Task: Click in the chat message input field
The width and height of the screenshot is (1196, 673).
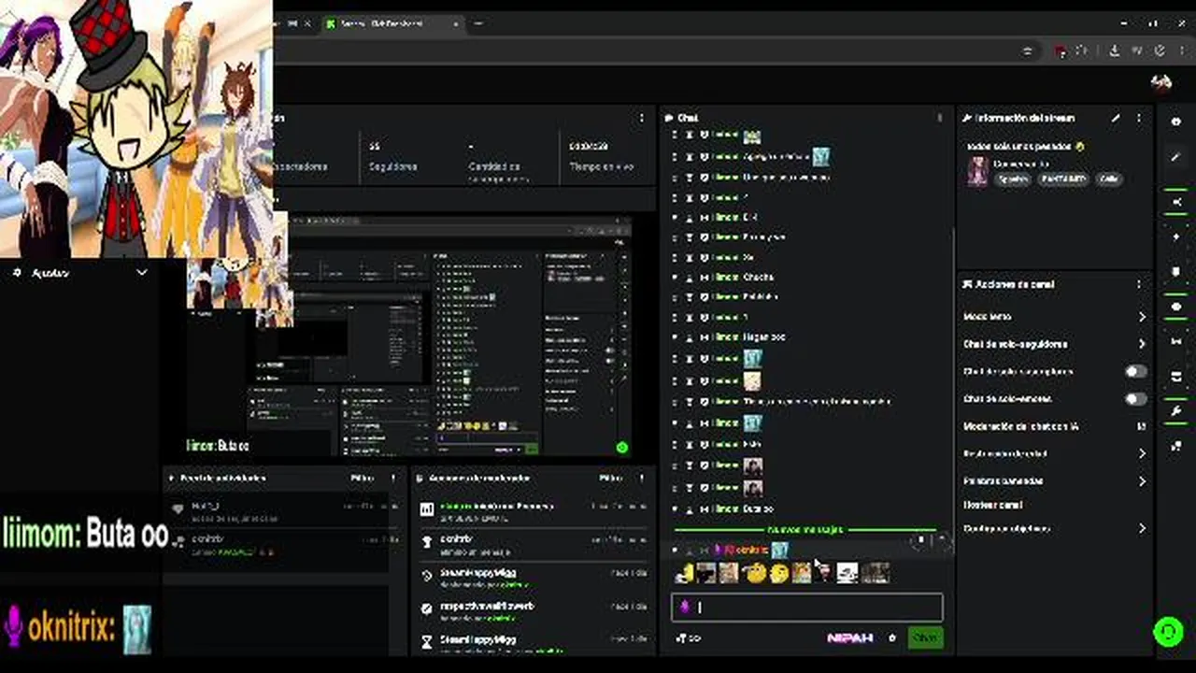Action: [x=807, y=608]
